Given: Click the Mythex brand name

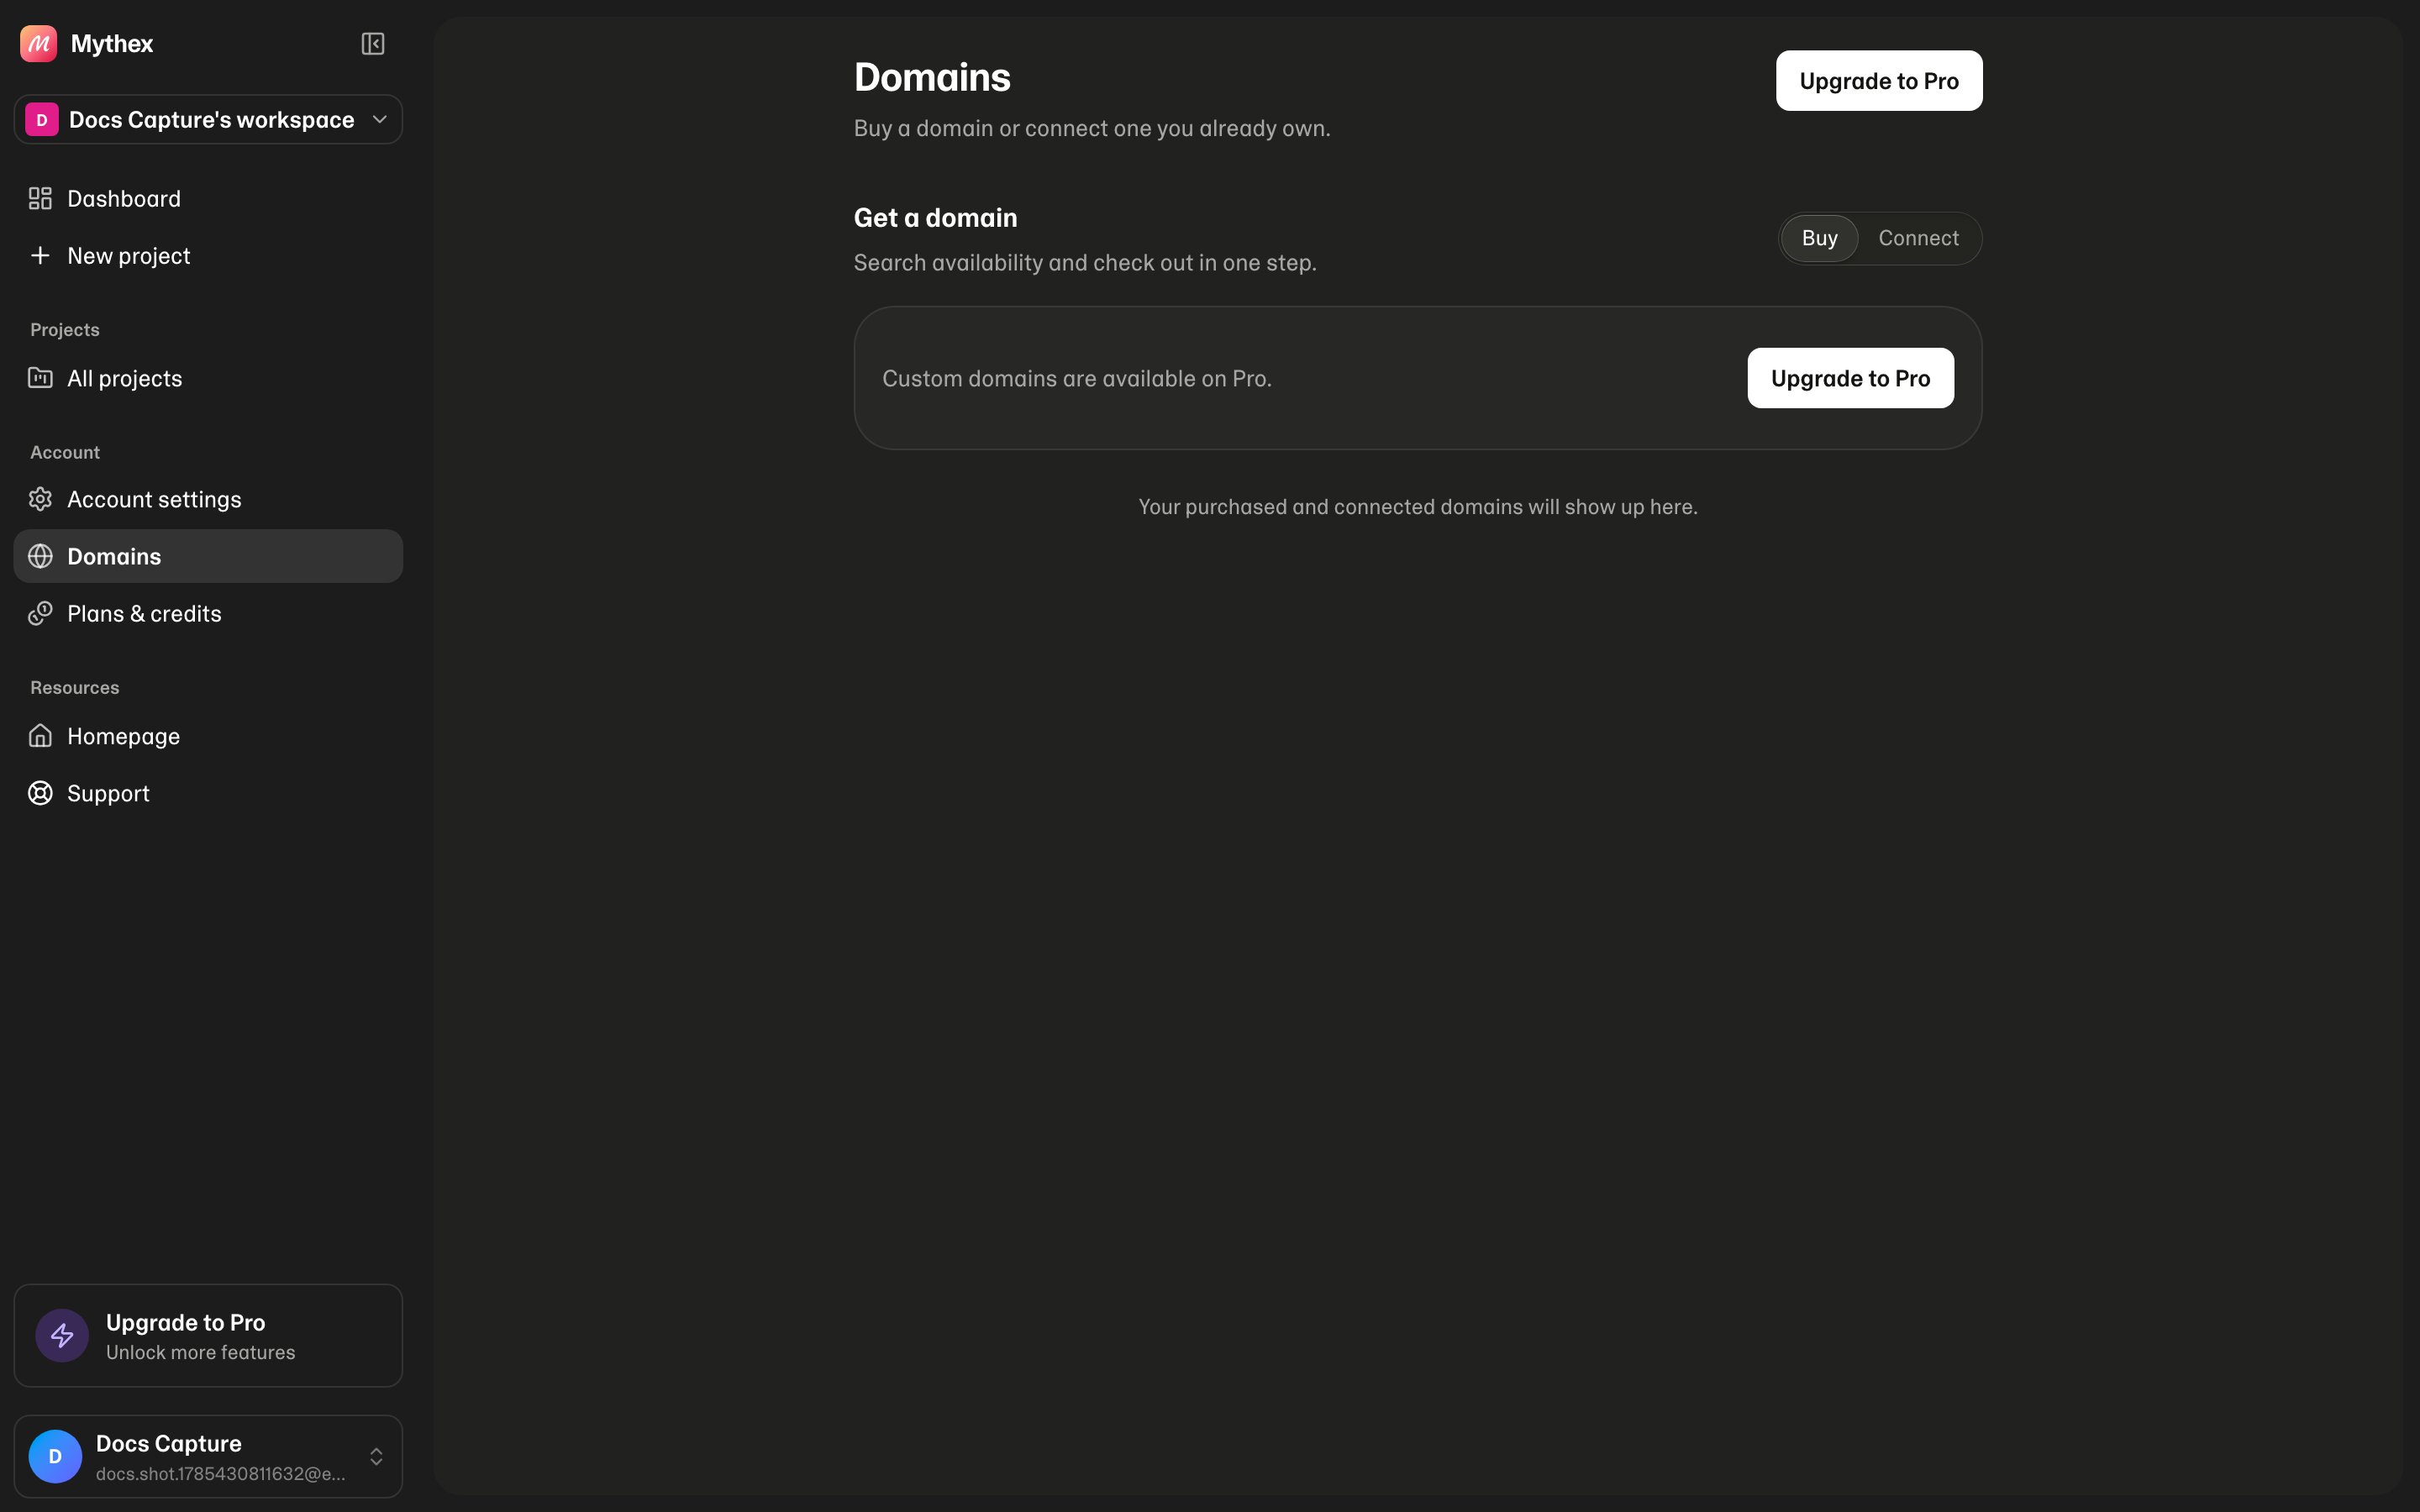Looking at the screenshot, I should coord(112,44).
